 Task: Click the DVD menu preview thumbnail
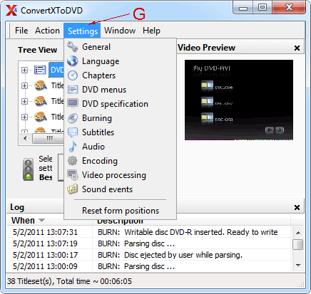[x=239, y=100]
